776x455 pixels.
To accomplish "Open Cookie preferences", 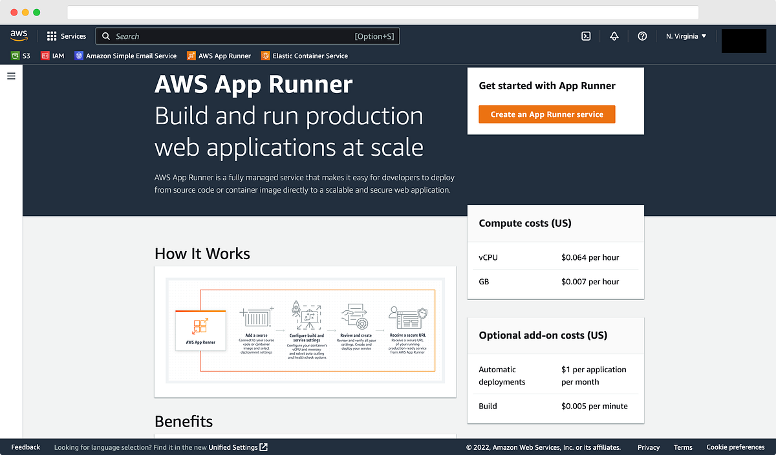I will [x=735, y=447].
